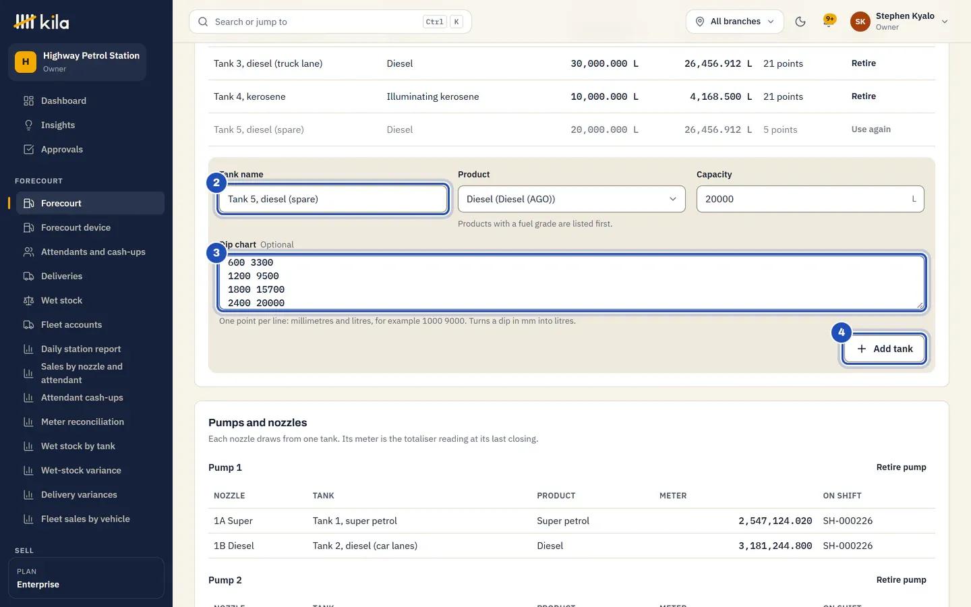Click the Wet-stock variance chart icon
971x607 pixels.
click(28, 471)
